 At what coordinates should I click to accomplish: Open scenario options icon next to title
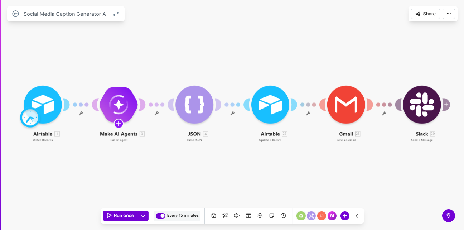(116, 14)
